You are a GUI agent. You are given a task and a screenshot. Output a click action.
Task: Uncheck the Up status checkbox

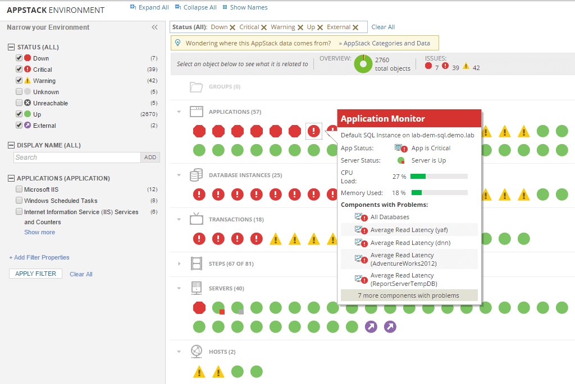pyautogui.click(x=19, y=114)
